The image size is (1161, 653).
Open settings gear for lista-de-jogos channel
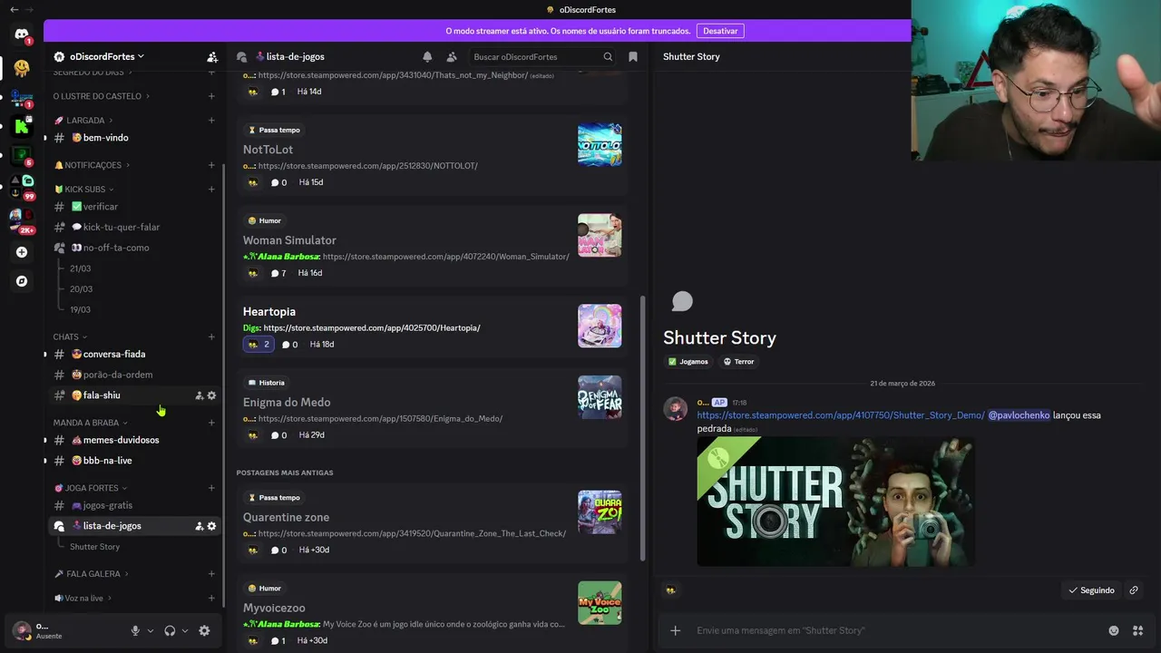[211, 526]
